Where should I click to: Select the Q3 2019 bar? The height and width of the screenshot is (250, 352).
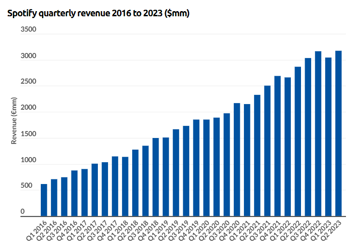tap(186, 171)
